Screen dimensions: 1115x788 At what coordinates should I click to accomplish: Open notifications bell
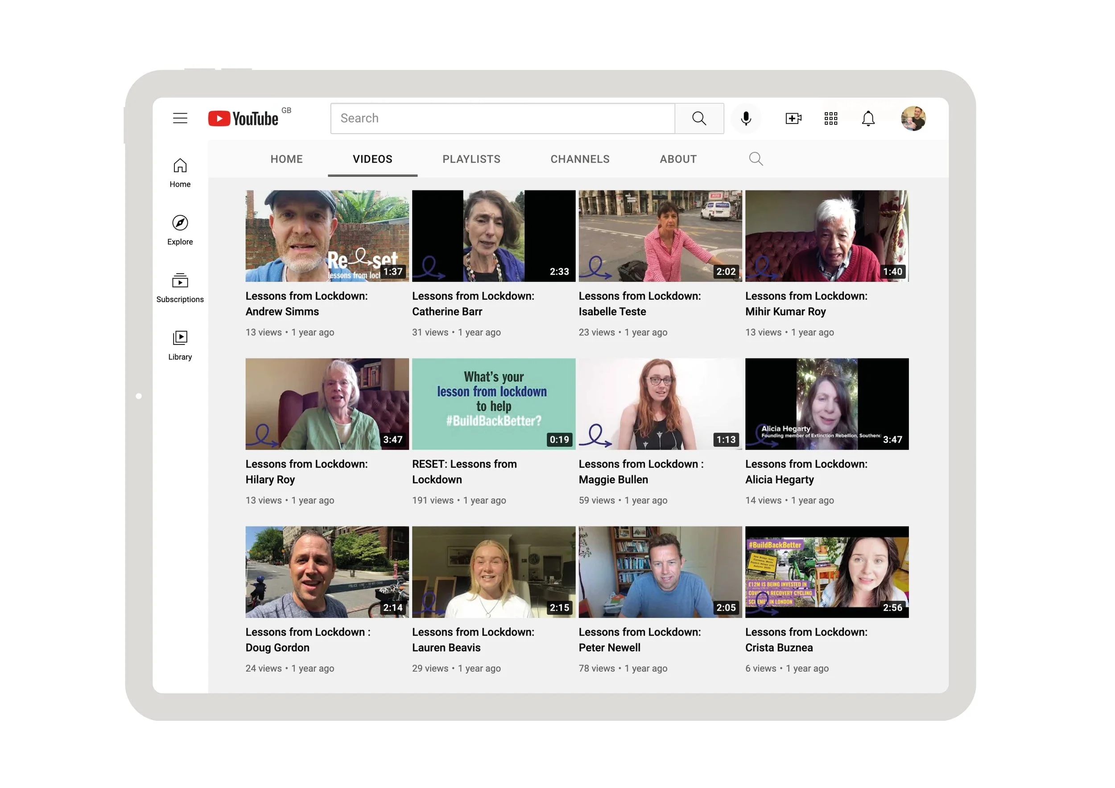pos(868,119)
